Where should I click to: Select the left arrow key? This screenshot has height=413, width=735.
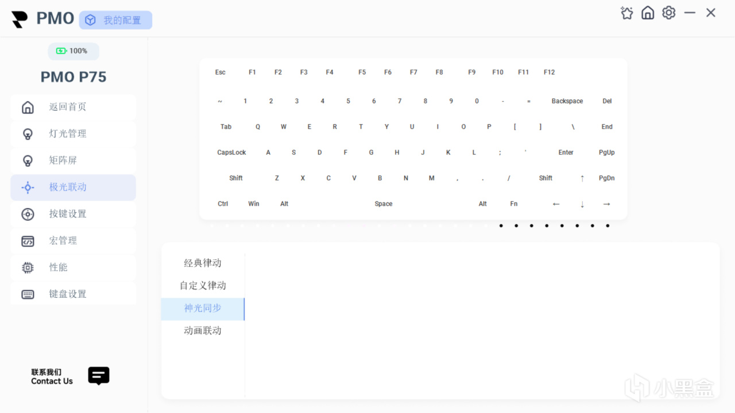(x=556, y=204)
